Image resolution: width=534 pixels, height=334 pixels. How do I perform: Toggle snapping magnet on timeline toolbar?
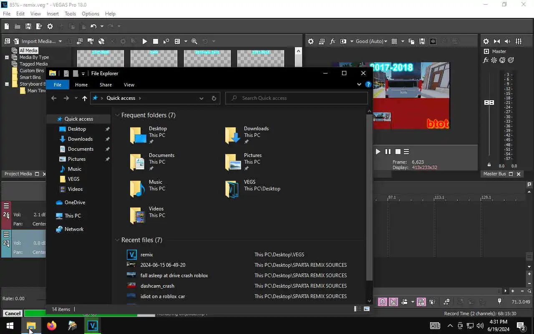click(383, 302)
